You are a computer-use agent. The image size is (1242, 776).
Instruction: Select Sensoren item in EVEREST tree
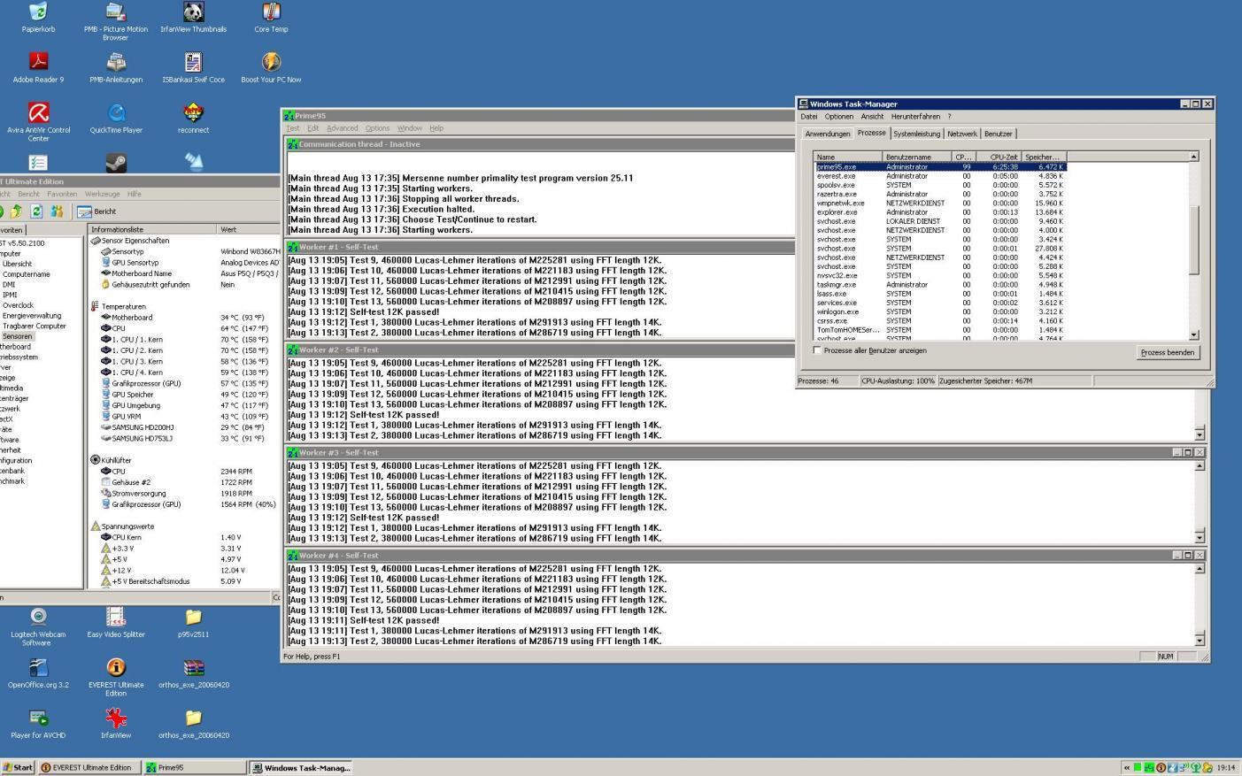tap(17, 336)
